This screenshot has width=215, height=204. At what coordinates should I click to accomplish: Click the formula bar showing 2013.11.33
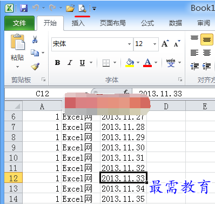pyautogui.click(x=173, y=94)
